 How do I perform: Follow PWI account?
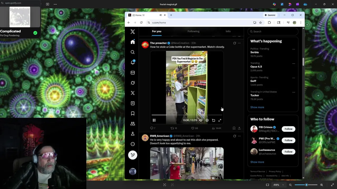[288, 140]
